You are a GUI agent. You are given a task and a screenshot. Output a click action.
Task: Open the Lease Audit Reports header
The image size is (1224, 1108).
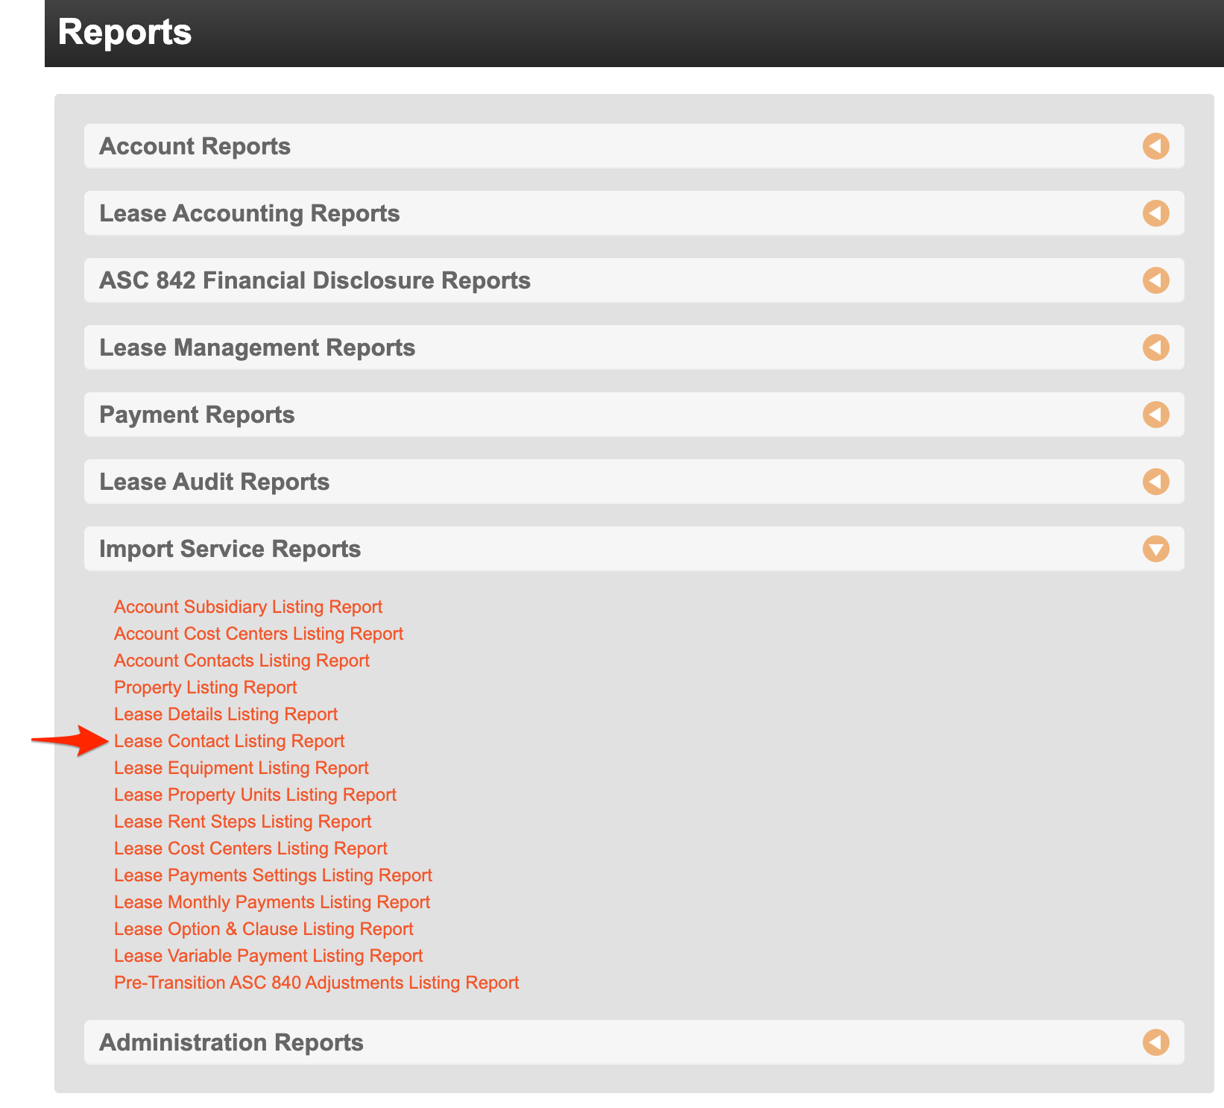pyautogui.click(x=634, y=482)
